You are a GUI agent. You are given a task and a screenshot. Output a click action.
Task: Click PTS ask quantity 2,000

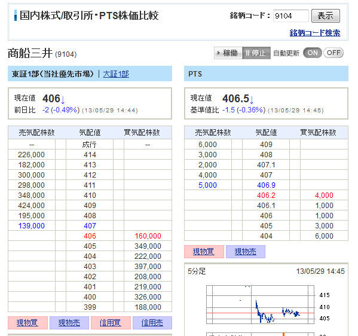207,164
